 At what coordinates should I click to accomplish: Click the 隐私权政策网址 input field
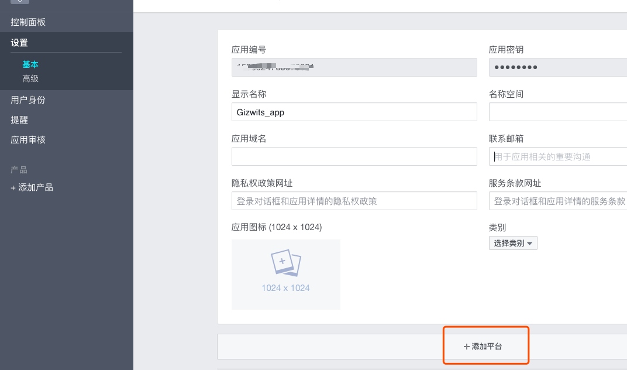[x=354, y=200]
